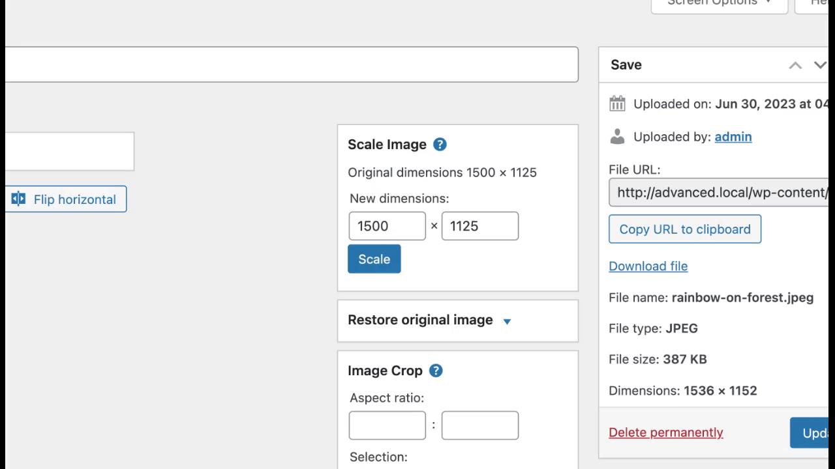This screenshot has width=835, height=469.
Task: Click inside the File URL field
Action: (718, 192)
